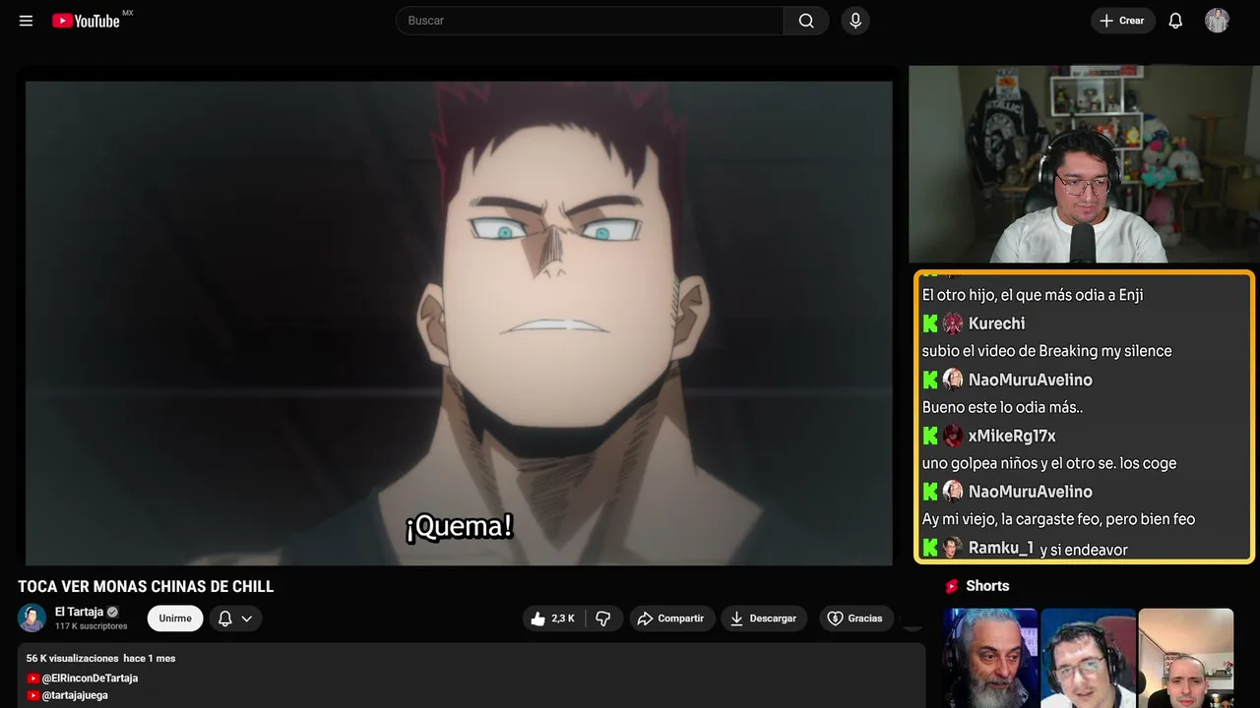Click chat message 'Bueno este lo odia más..'
The height and width of the screenshot is (708, 1260).
(1003, 407)
